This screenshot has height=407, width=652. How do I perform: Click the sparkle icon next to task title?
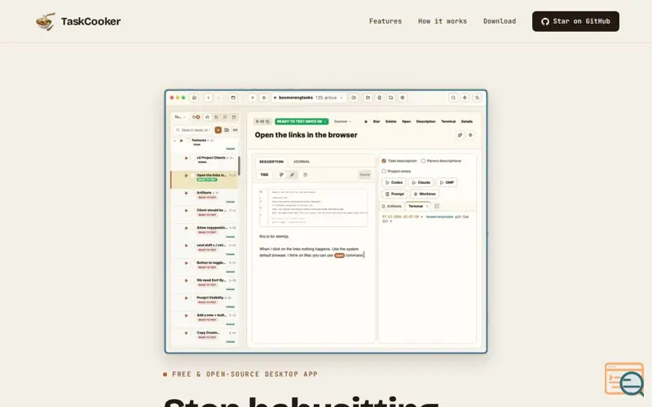pos(470,135)
